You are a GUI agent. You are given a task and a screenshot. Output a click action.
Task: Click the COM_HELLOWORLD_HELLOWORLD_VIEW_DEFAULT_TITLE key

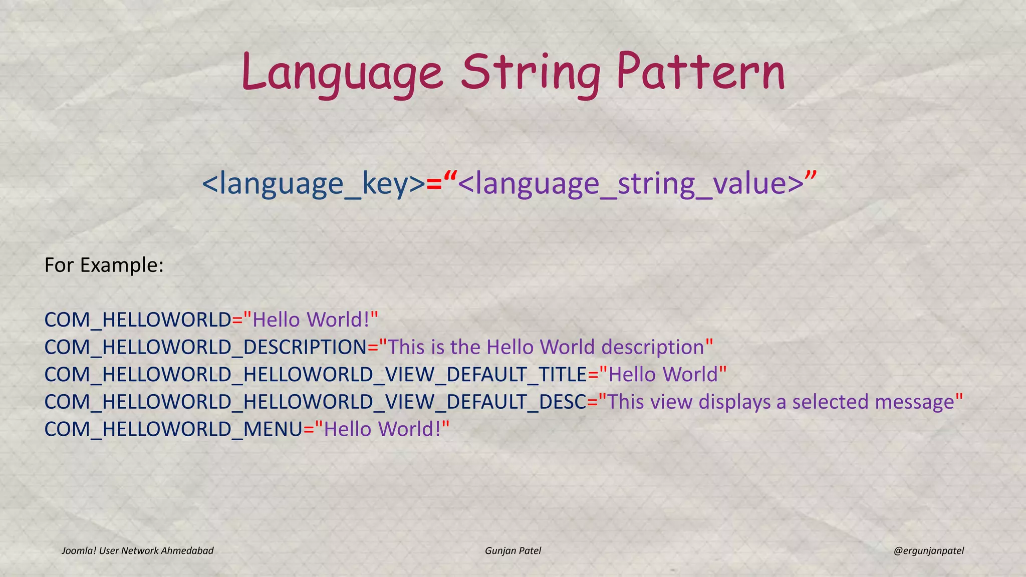pos(316,375)
